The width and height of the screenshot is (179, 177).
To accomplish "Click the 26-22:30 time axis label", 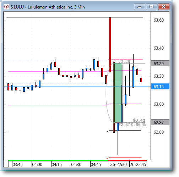I will tap(118, 165).
